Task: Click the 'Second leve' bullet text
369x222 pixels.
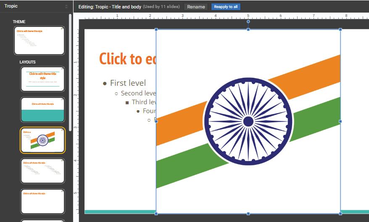Action: 138,93
